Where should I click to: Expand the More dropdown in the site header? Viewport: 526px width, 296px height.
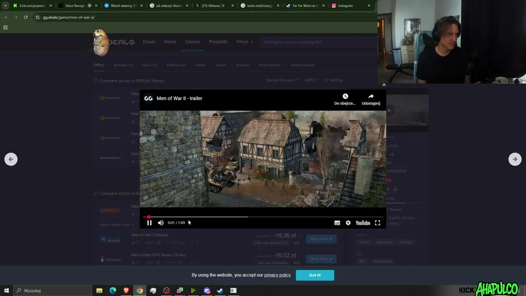click(245, 42)
